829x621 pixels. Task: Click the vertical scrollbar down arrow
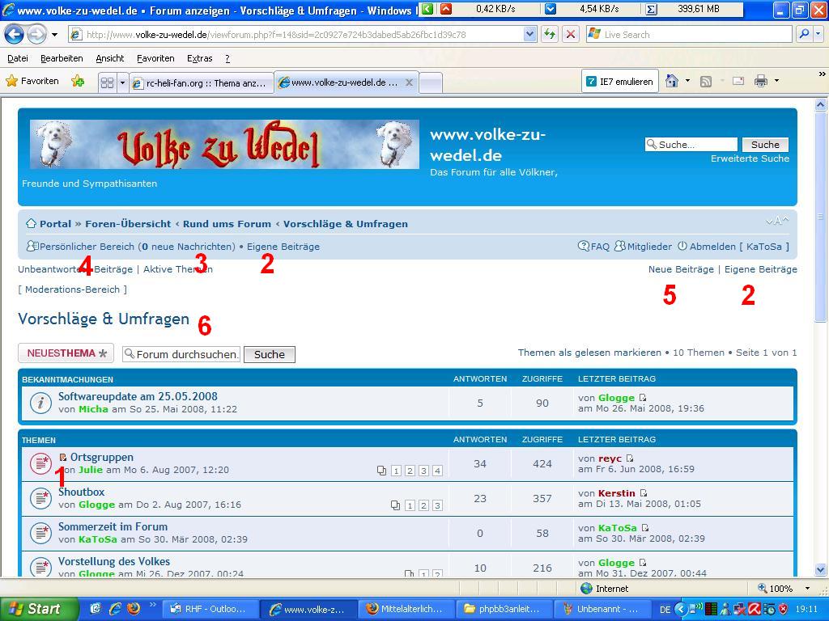point(821,570)
